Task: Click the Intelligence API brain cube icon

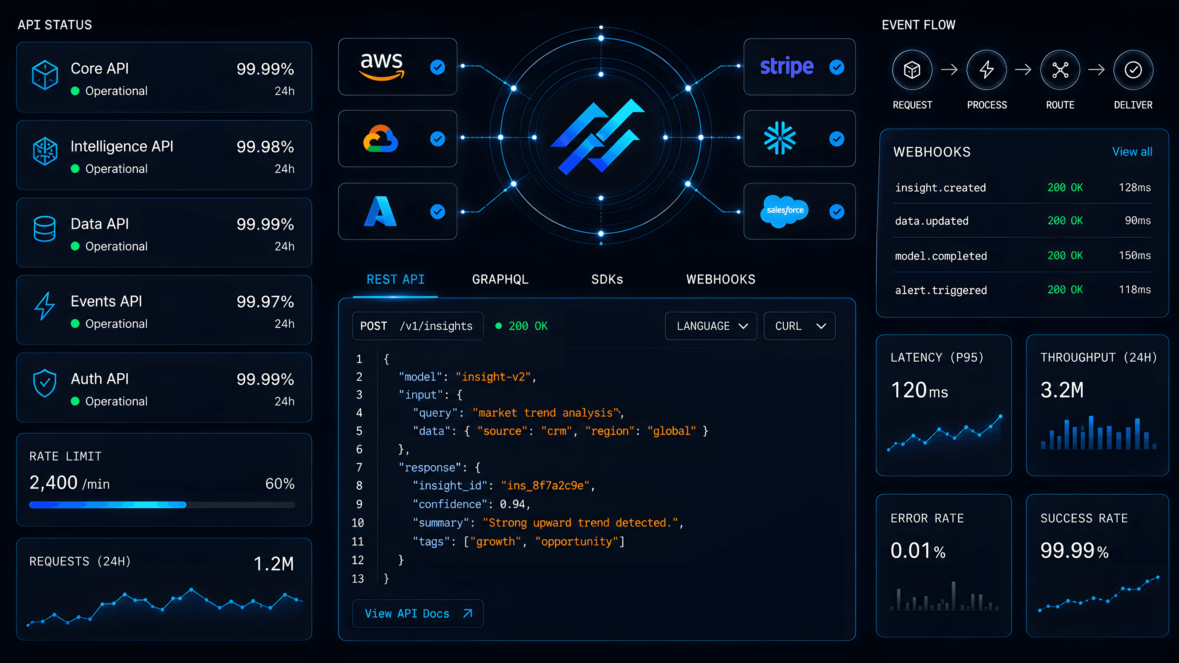Action: (45, 151)
